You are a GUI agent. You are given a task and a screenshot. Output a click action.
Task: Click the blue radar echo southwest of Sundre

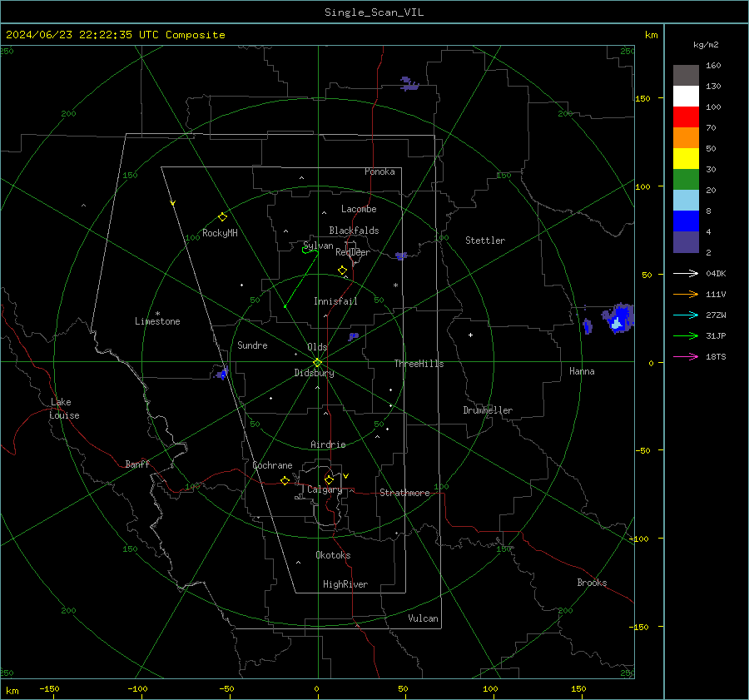click(x=221, y=374)
